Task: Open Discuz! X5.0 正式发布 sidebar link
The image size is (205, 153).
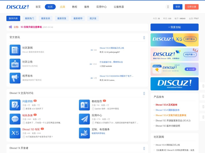Action: click(x=166, y=105)
